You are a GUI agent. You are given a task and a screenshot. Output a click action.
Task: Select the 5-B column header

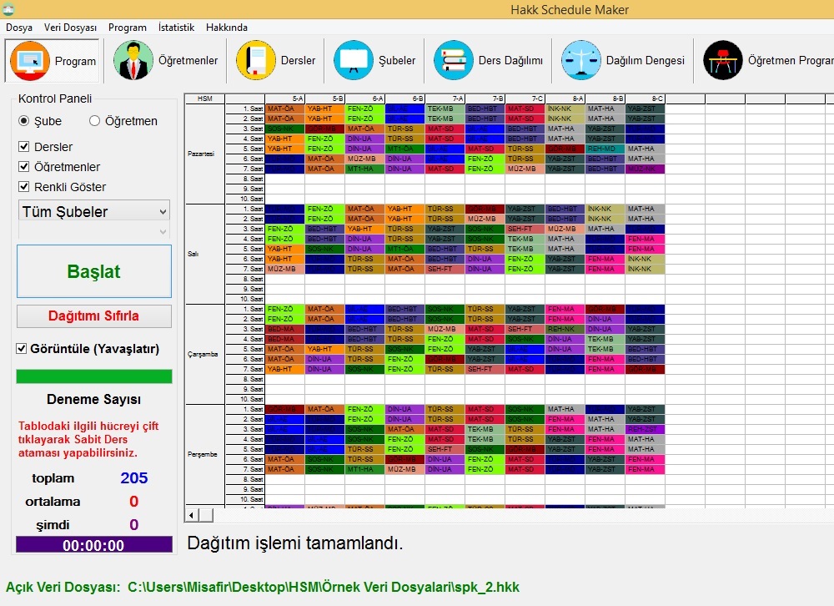(x=325, y=98)
